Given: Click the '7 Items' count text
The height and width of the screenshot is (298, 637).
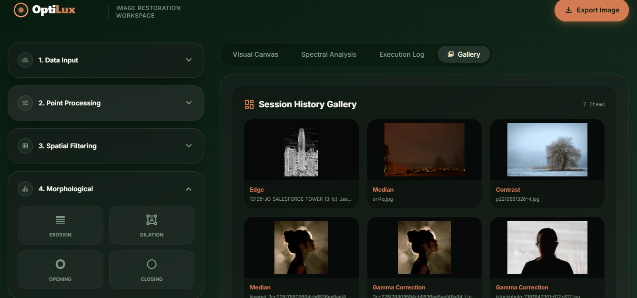Looking at the screenshot, I should point(594,104).
